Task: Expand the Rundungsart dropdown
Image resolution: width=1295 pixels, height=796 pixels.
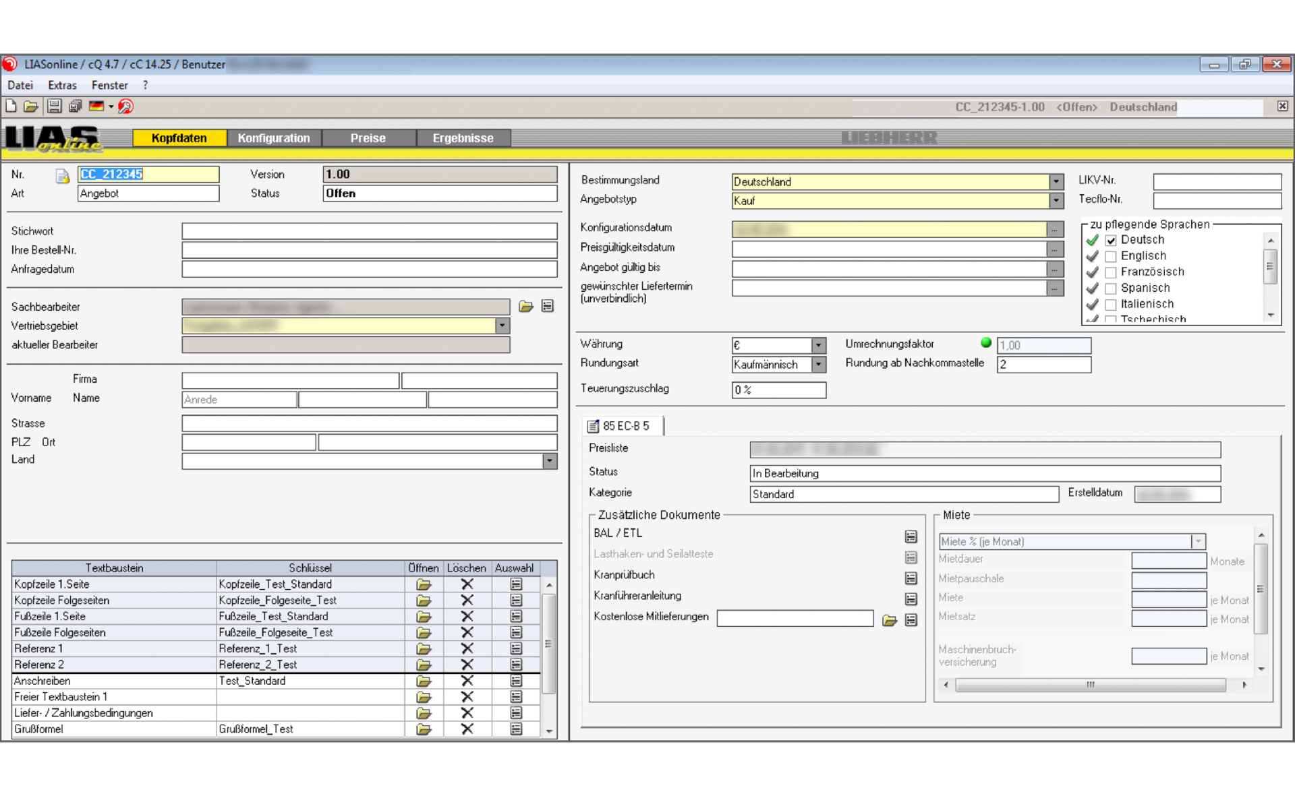Action: 818,365
